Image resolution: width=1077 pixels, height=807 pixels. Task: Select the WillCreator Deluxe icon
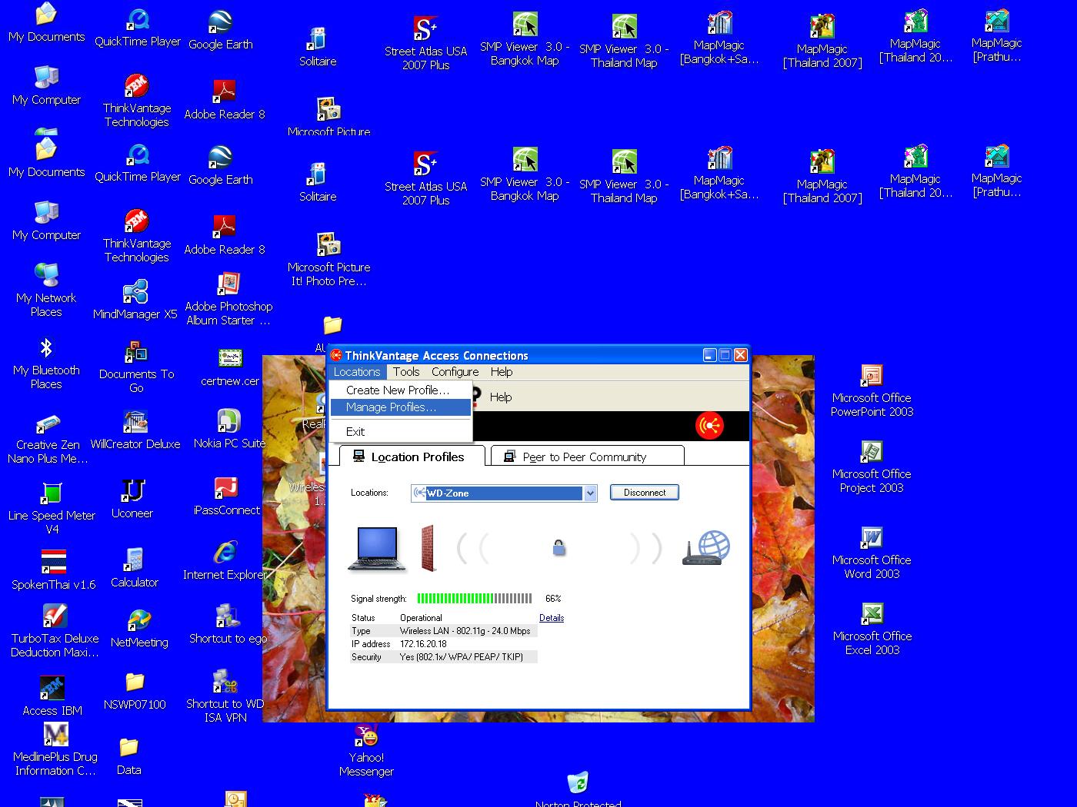[135, 430]
